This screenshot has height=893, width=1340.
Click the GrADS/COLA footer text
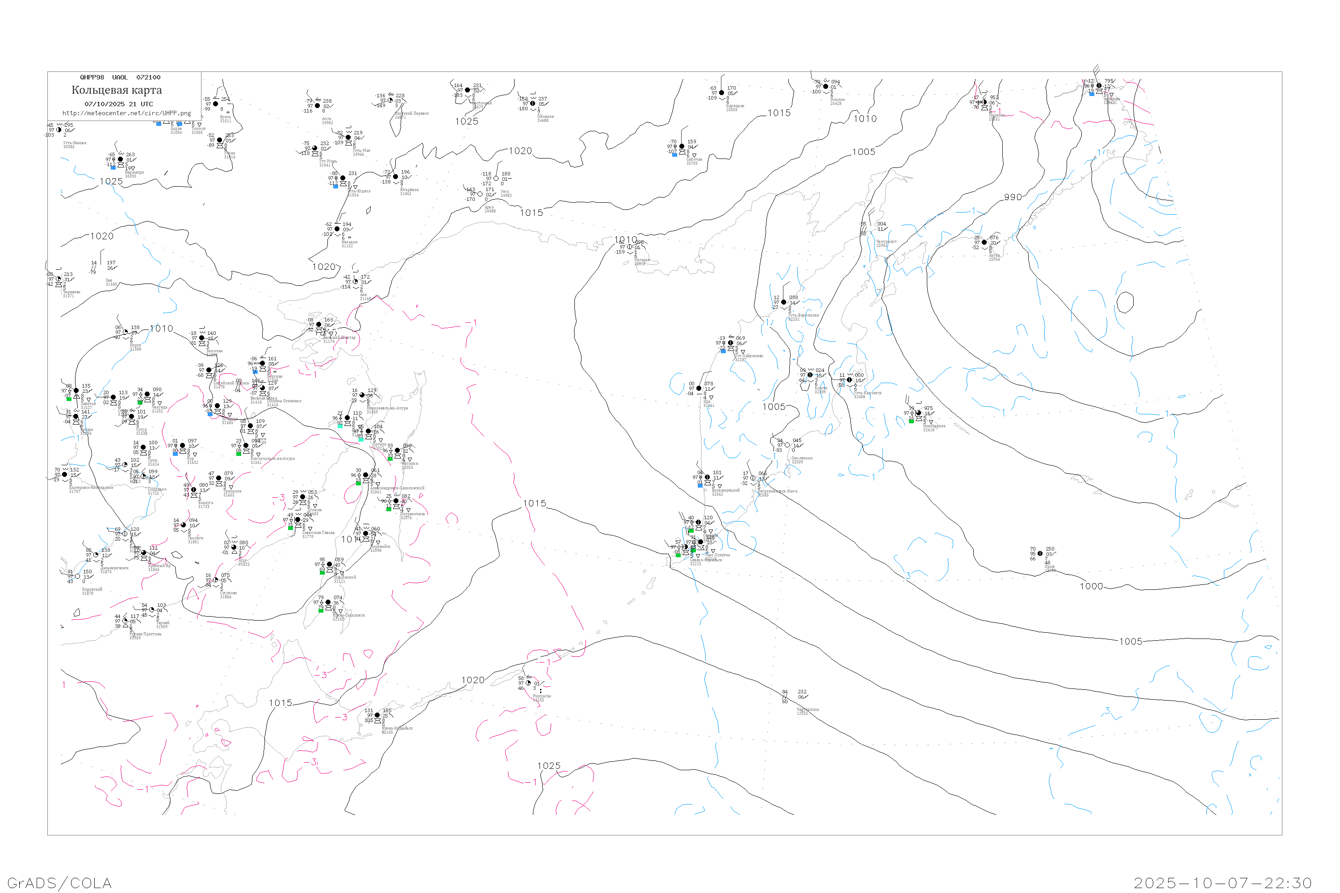(x=59, y=883)
